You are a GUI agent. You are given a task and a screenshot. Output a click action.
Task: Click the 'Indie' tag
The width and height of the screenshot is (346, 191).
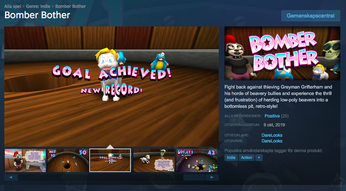coord(231,157)
